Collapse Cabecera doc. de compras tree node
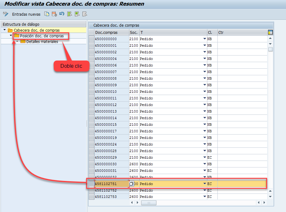Screen dimensions: 286x212 click(5, 30)
